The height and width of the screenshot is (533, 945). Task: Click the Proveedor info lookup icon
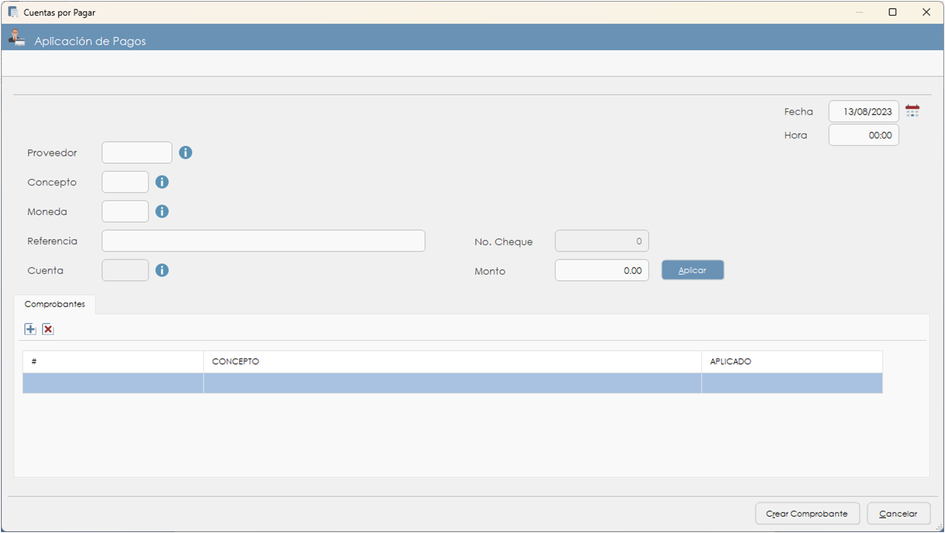pos(186,153)
